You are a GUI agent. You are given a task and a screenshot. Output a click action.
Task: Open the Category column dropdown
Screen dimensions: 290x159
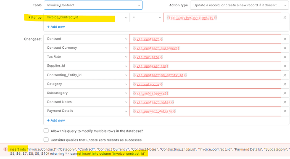87,84
